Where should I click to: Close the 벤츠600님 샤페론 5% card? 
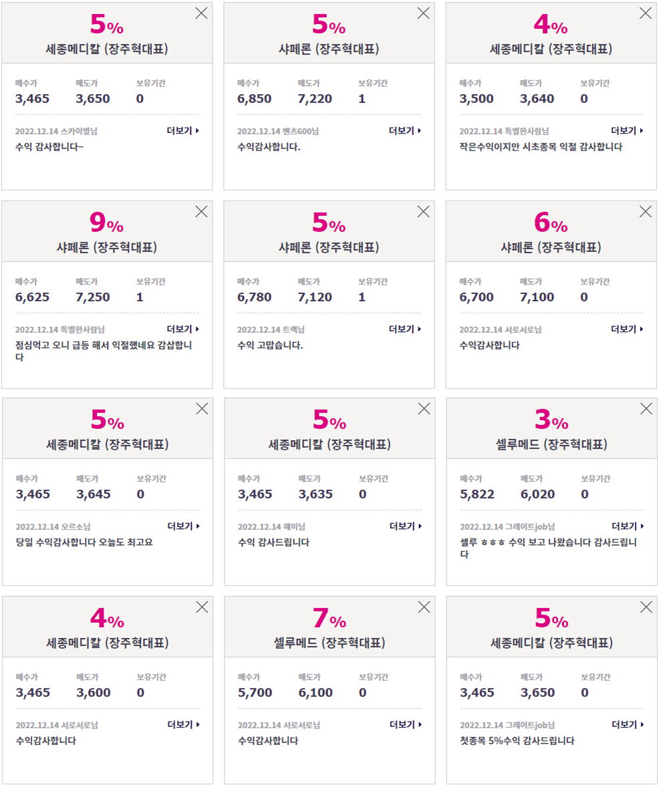tap(424, 13)
